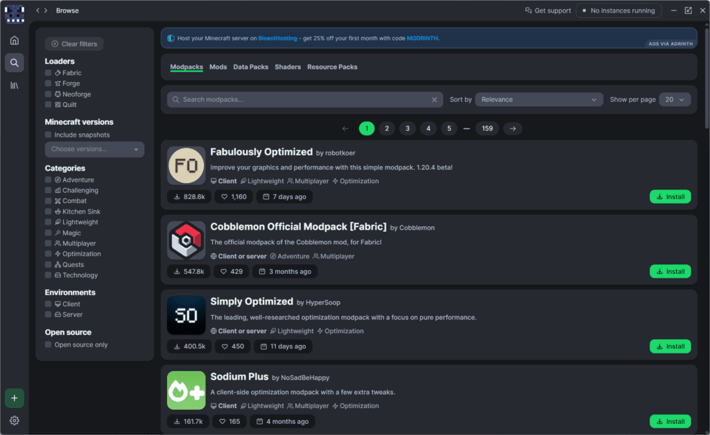710x435 pixels.
Task: Open the Settings gear icon
Action: (14, 420)
